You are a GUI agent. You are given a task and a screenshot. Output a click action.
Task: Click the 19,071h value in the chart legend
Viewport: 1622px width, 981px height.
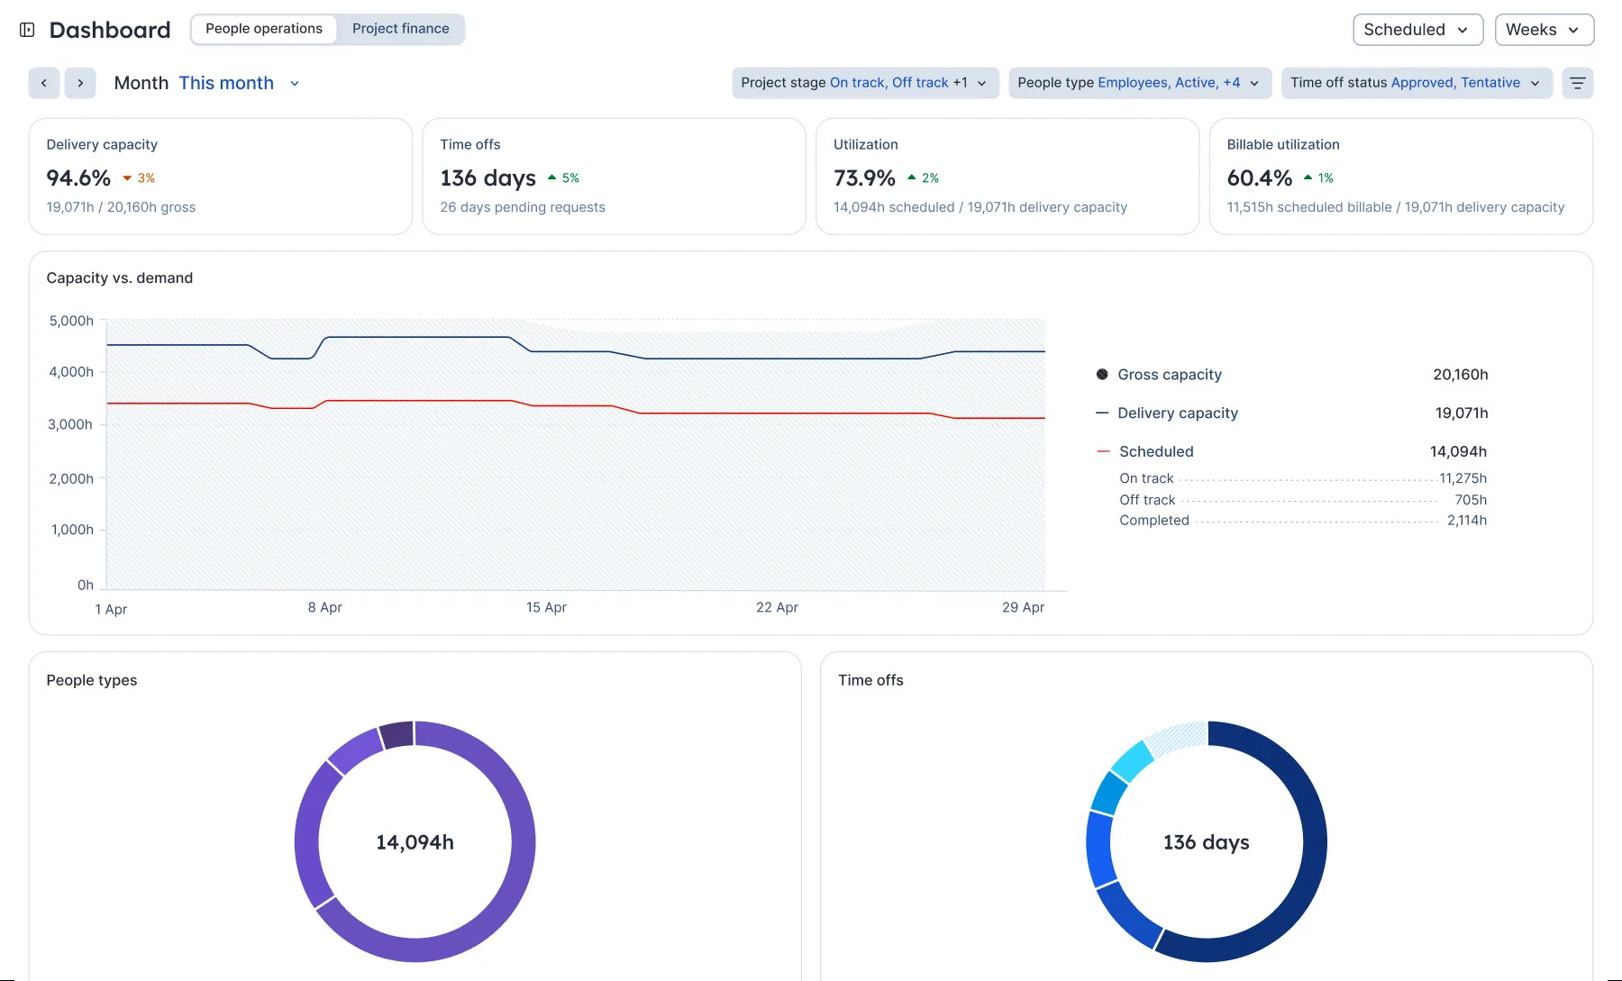click(1462, 413)
